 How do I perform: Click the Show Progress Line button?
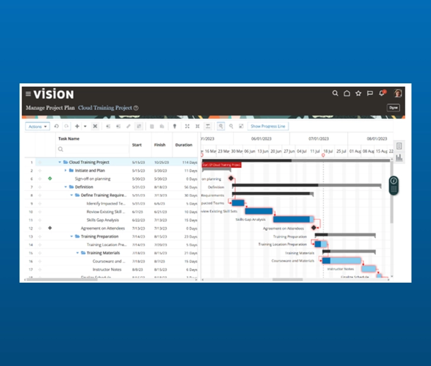pos(268,126)
